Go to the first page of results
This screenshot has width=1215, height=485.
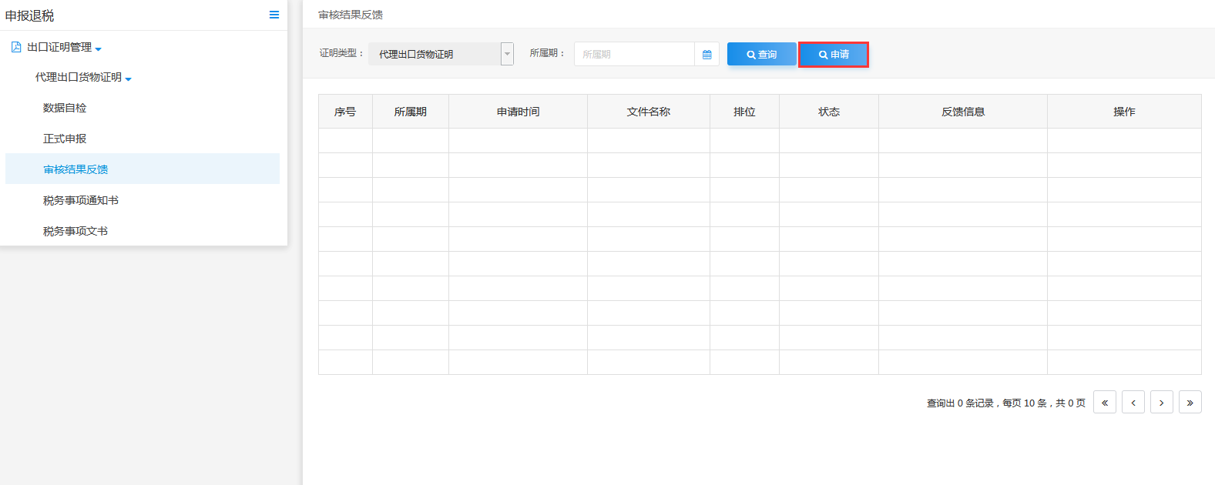[1104, 403]
